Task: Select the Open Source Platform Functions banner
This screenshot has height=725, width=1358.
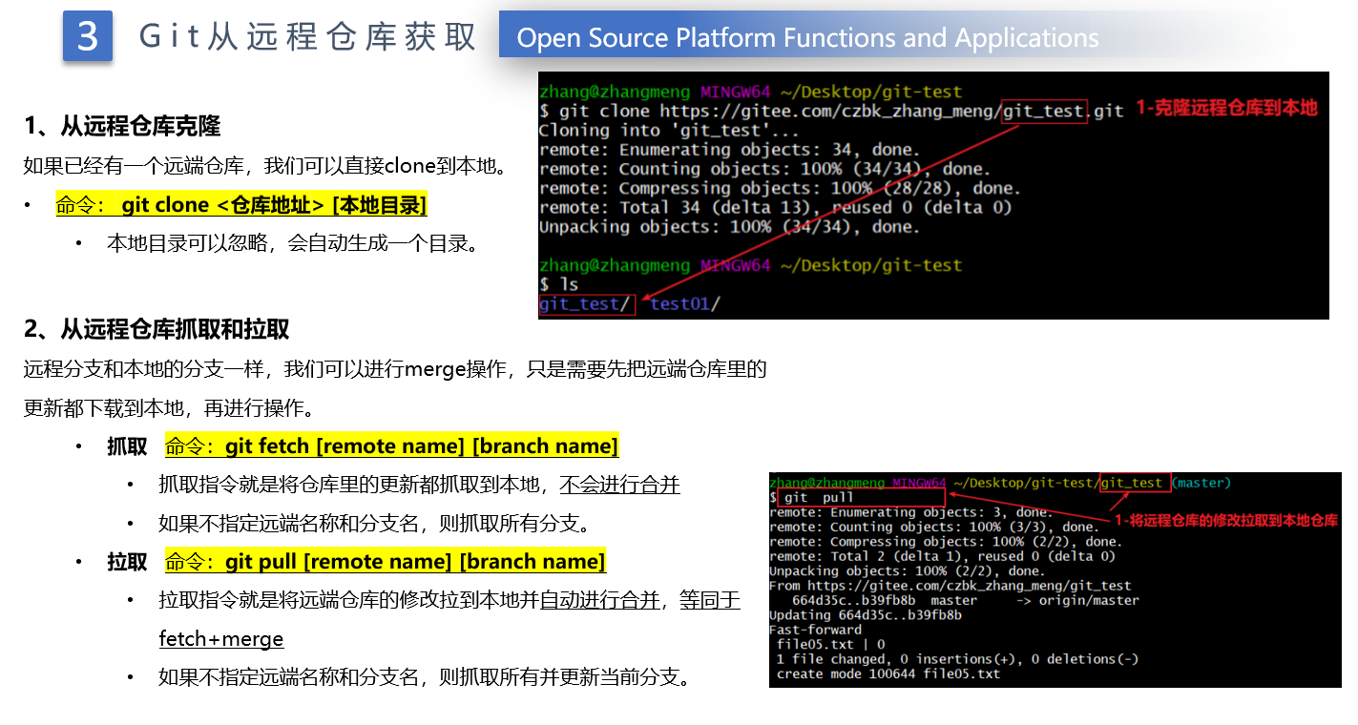Action: (x=807, y=37)
